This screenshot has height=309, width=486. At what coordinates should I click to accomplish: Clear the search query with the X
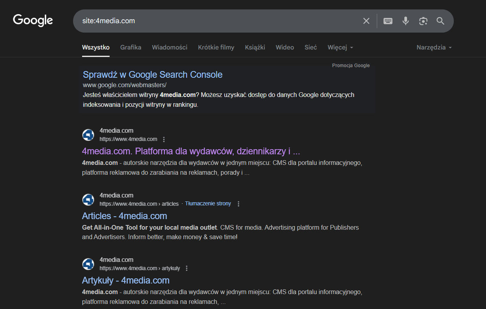coord(366,21)
